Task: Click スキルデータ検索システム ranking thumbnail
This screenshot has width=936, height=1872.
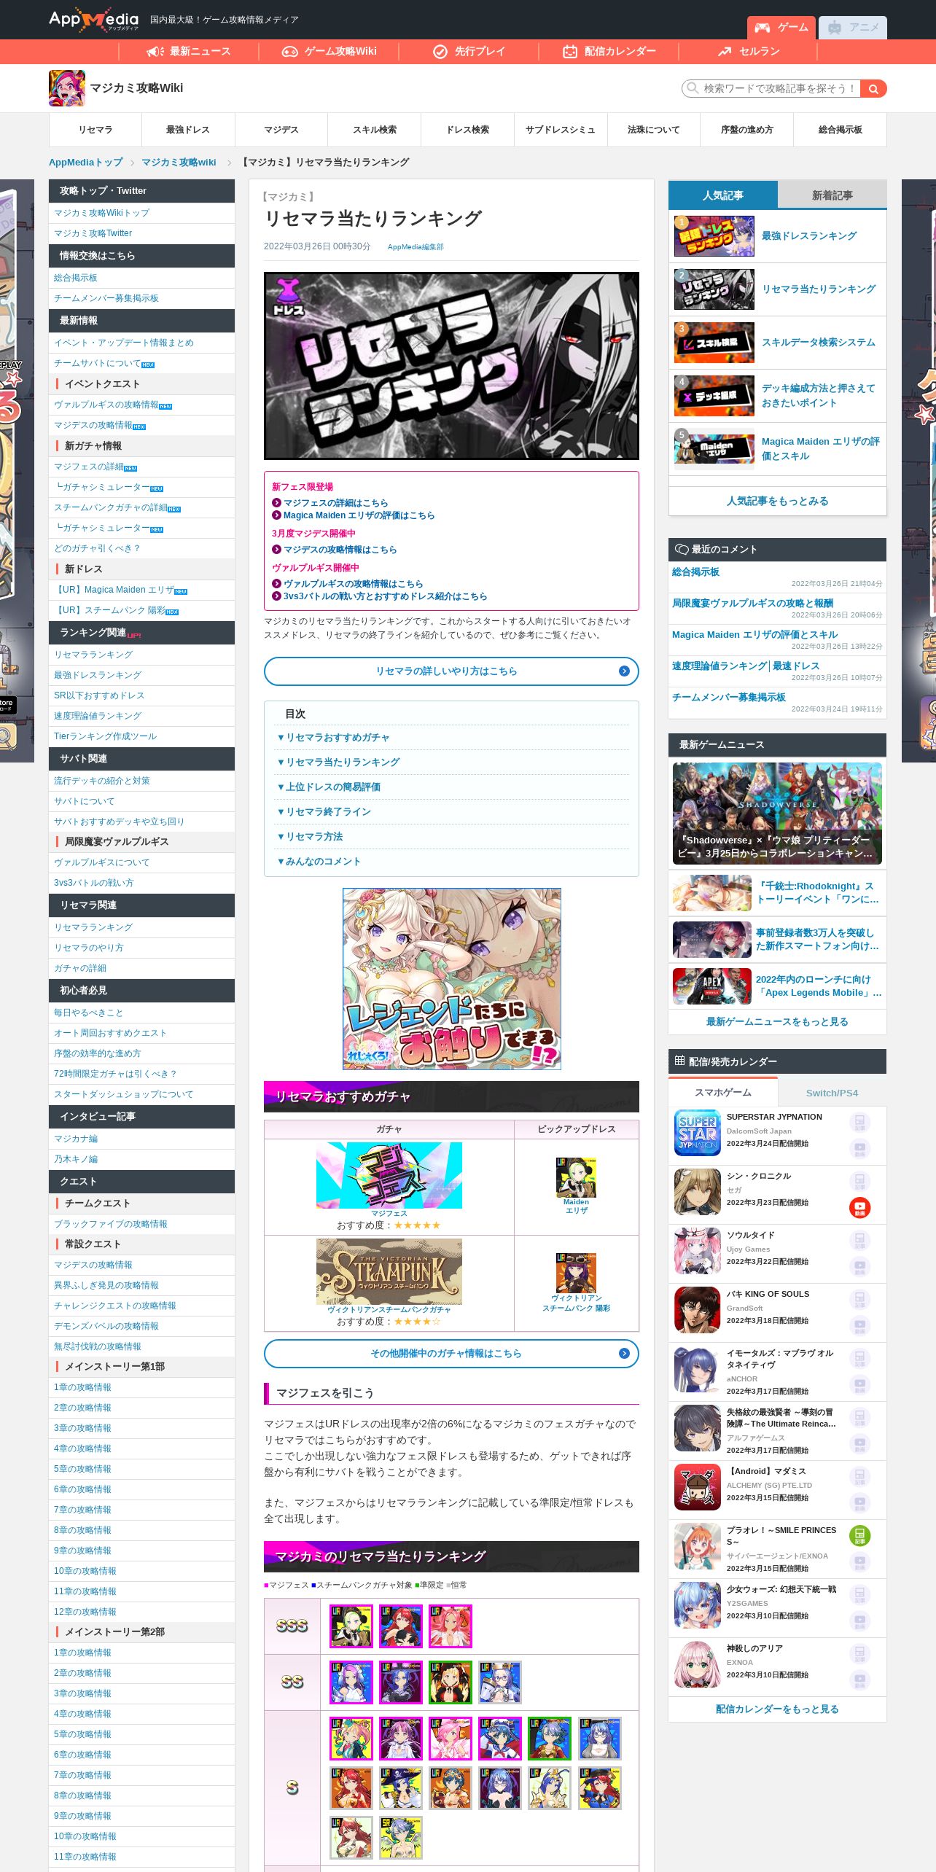Action: tap(714, 343)
